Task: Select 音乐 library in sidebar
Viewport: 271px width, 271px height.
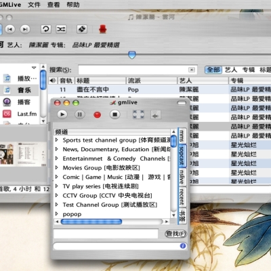Action: (20, 90)
